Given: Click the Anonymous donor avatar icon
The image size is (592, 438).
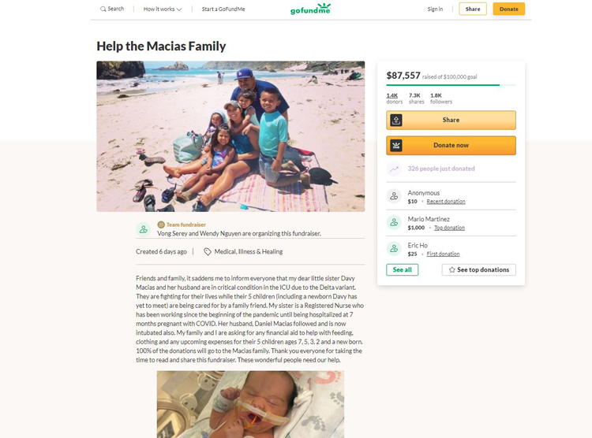Looking at the screenshot, I should point(394,196).
